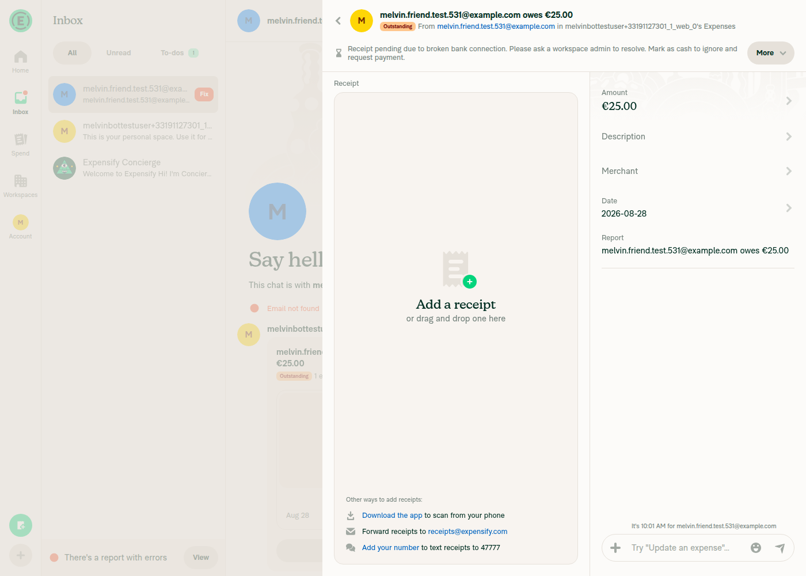The height and width of the screenshot is (576, 806).
Task: Open the Add your number link
Action: (390, 548)
